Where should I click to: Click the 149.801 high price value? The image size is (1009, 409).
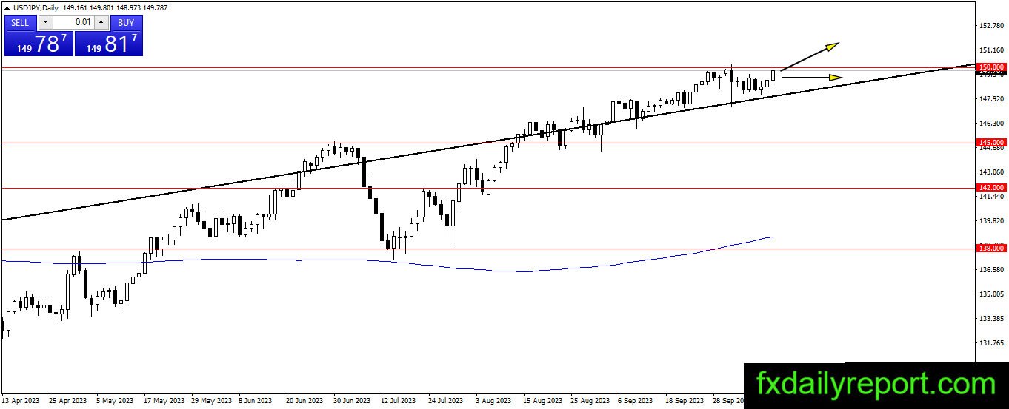102,7
